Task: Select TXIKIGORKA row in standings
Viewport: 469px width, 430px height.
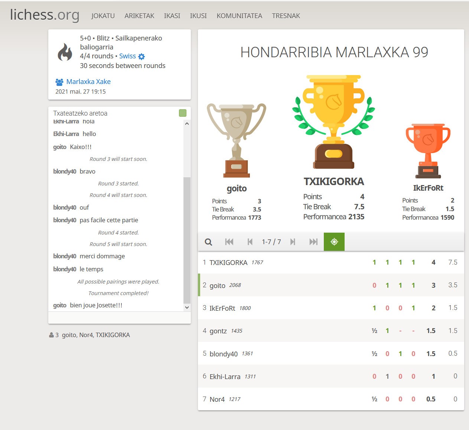Action: 228,263
